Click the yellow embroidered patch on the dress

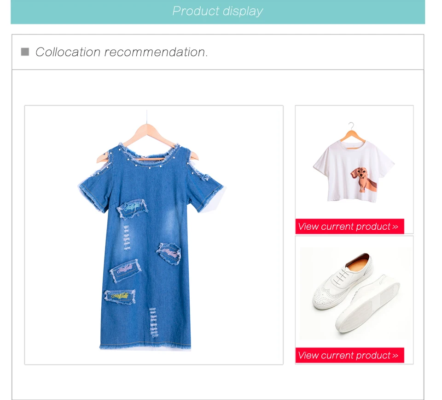click(120, 297)
